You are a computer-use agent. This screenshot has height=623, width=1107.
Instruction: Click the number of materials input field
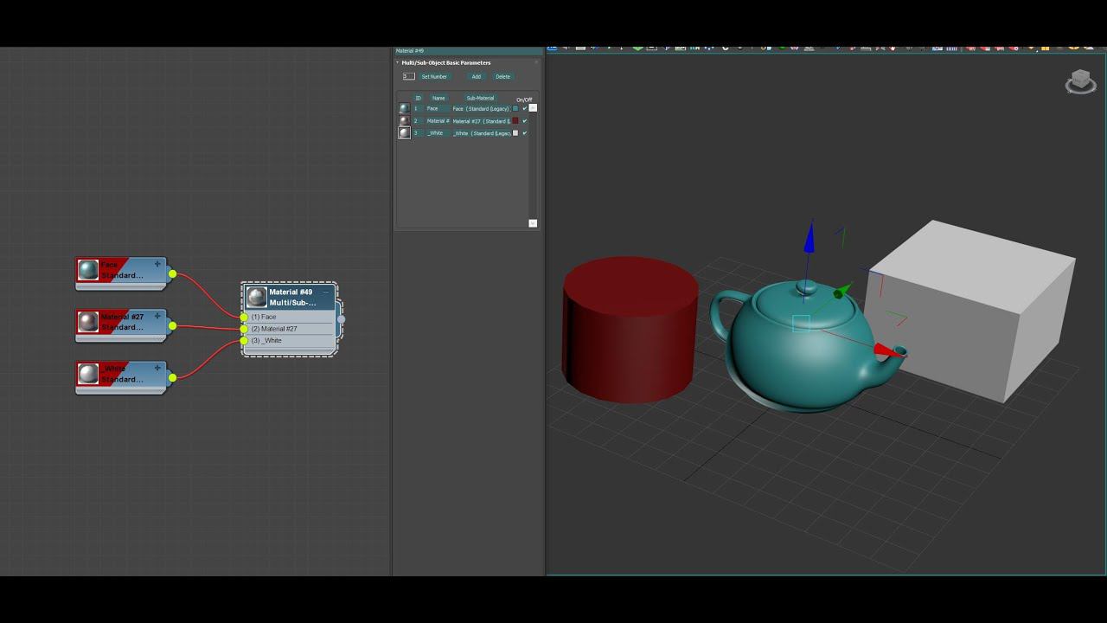coord(408,76)
